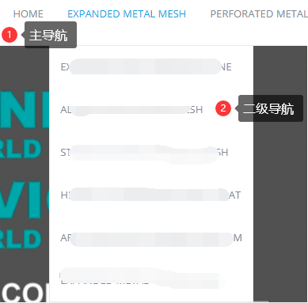308x303 pixels.
Task: Choose submenu item starting AL ending SH
Action: 131,110
